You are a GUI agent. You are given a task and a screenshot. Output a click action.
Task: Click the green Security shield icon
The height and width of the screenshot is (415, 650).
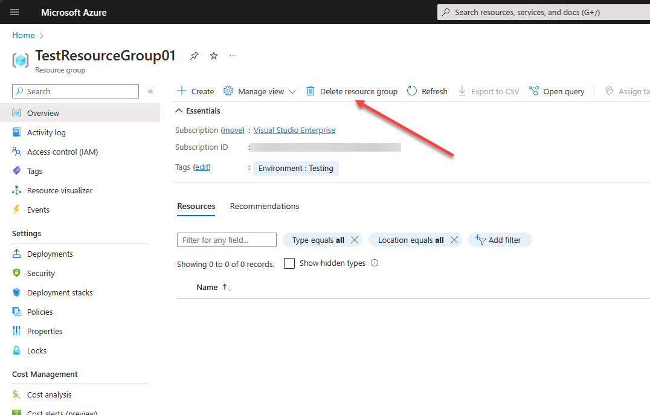tap(16, 273)
